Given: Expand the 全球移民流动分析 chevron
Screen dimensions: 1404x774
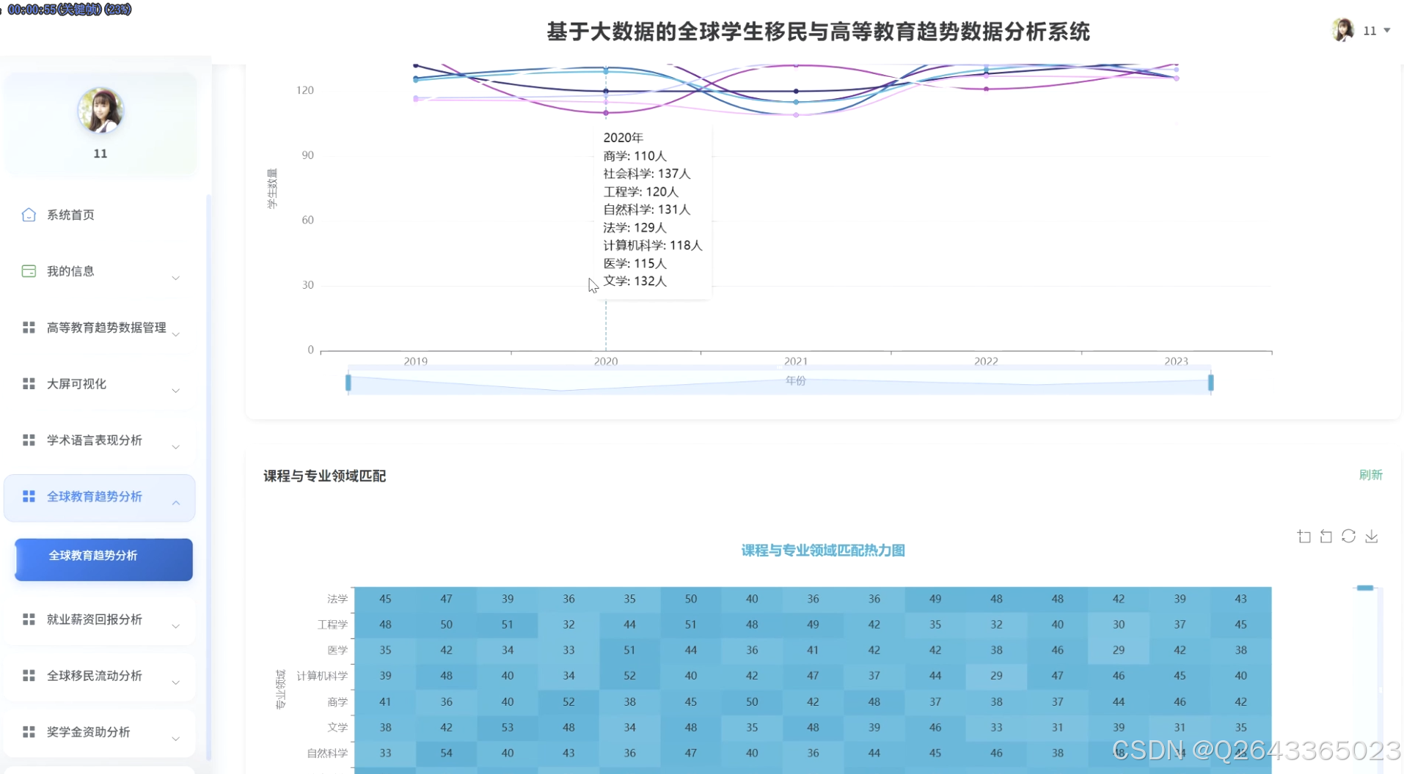Looking at the screenshot, I should pyautogui.click(x=175, y=682).
